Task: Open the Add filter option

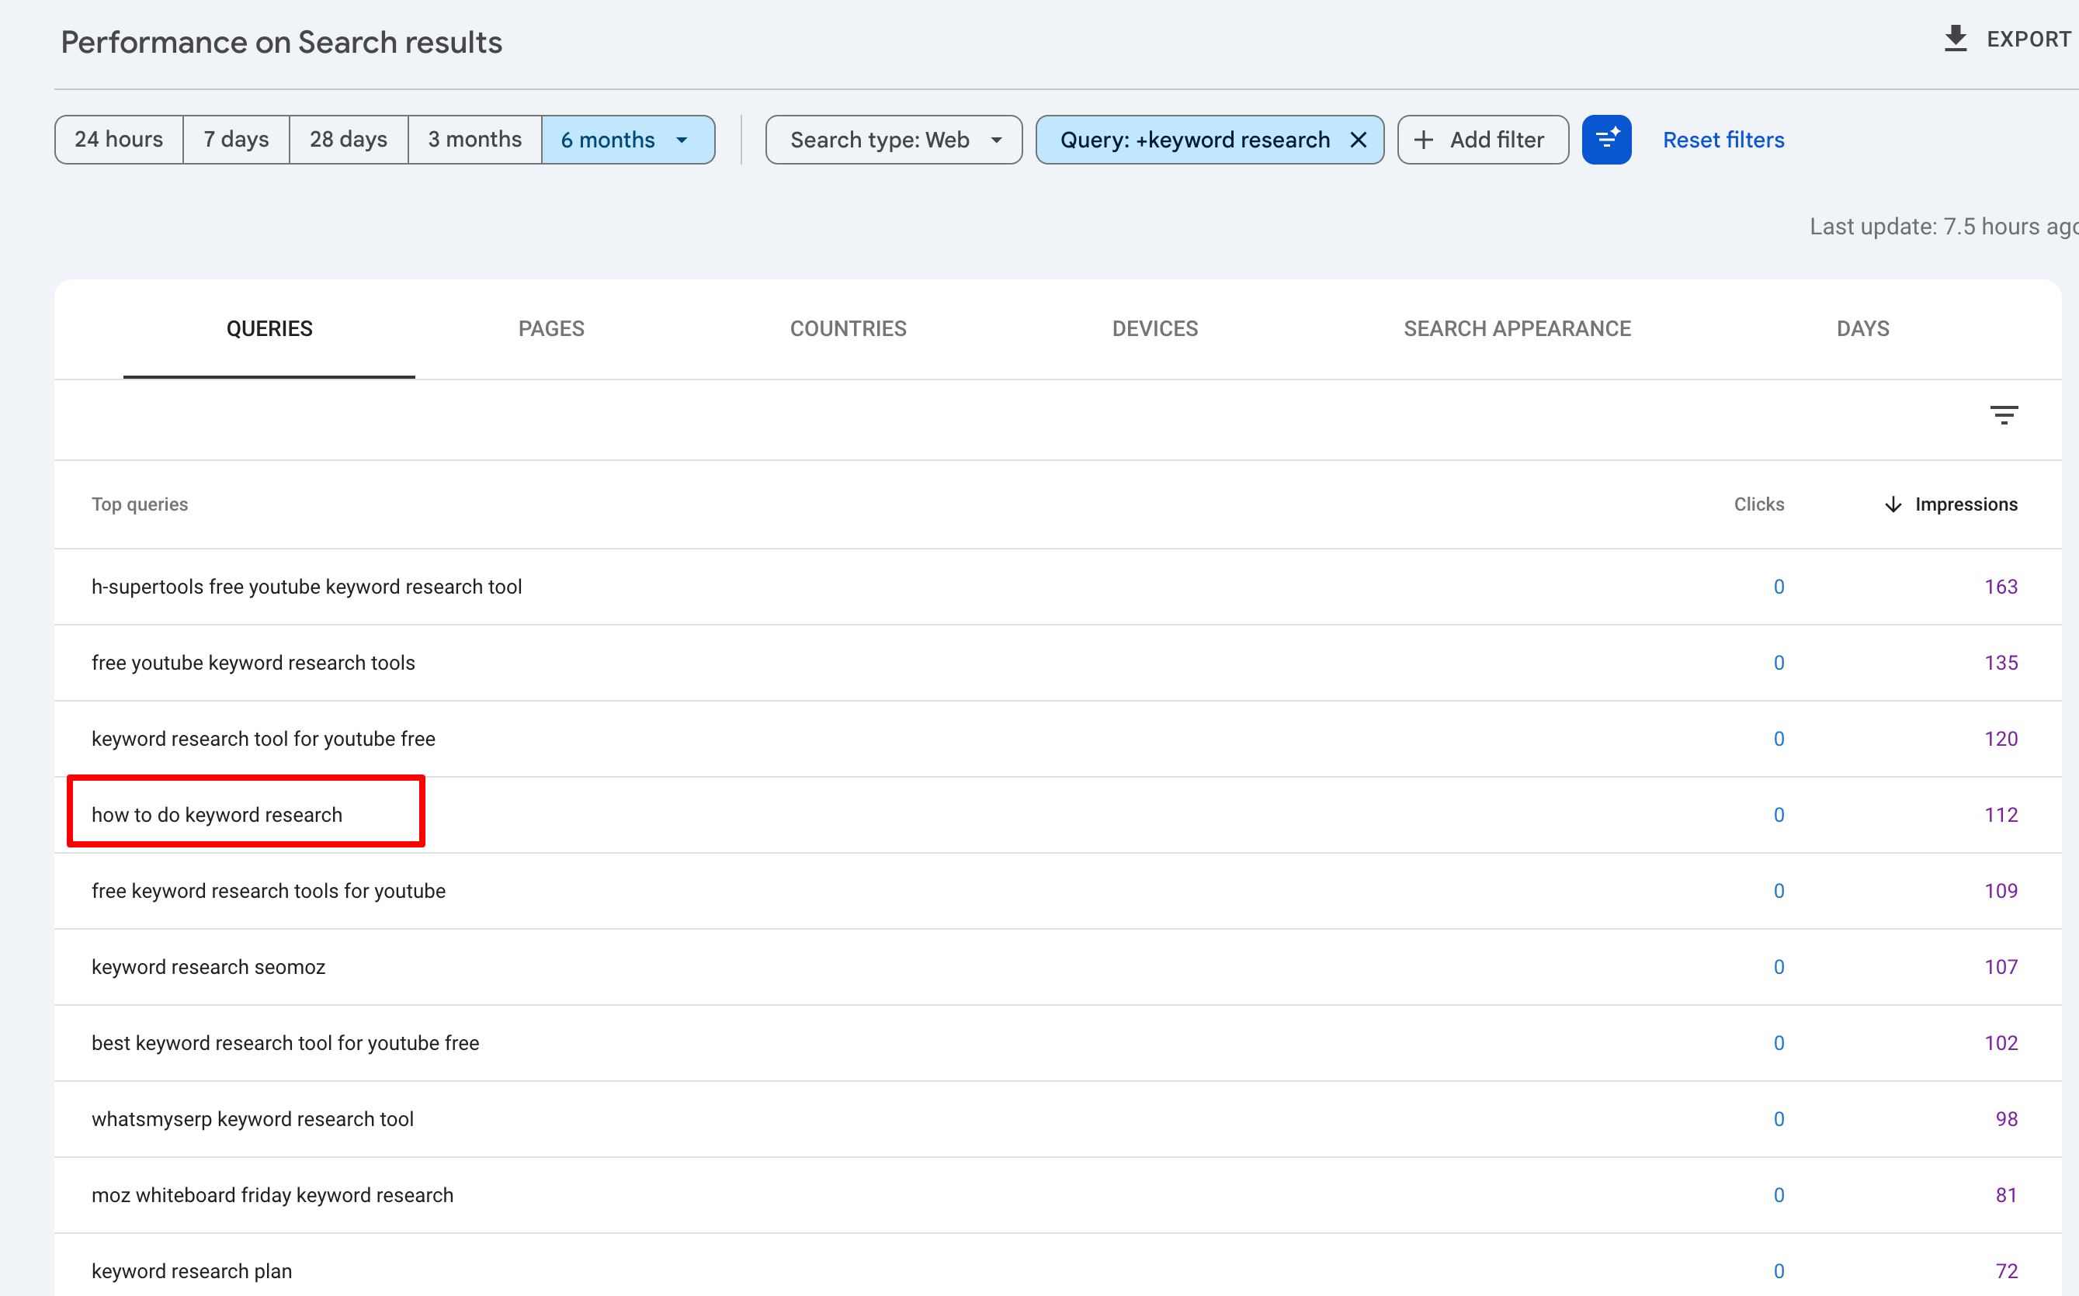Action: (1482, 139)
